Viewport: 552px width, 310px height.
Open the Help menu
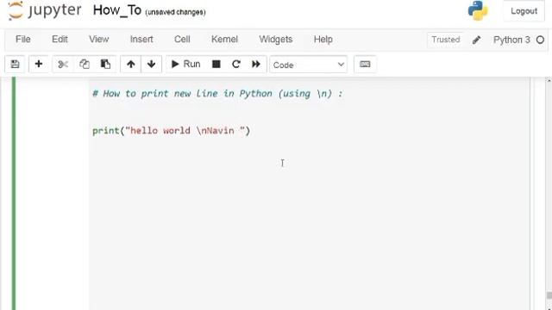click(x=323, y=40)
